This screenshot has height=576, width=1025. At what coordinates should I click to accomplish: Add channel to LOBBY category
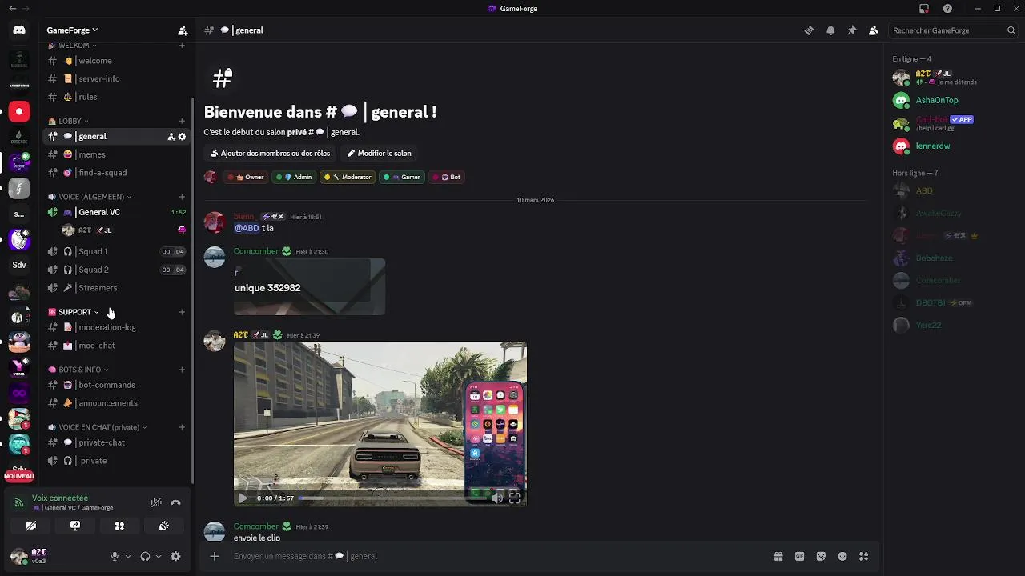[x=182, y=121]
